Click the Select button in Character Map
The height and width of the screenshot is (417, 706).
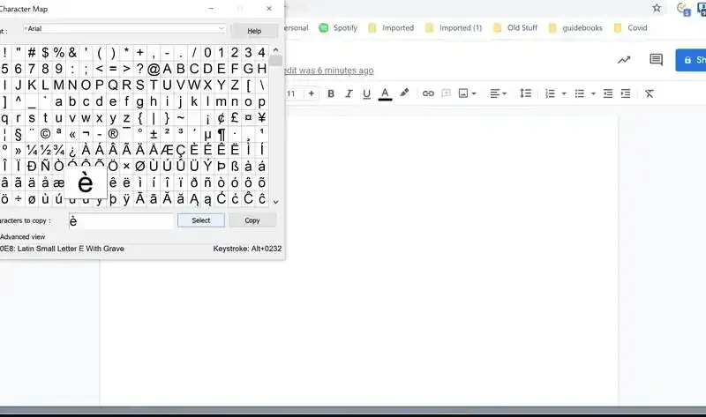click(201, 220)
